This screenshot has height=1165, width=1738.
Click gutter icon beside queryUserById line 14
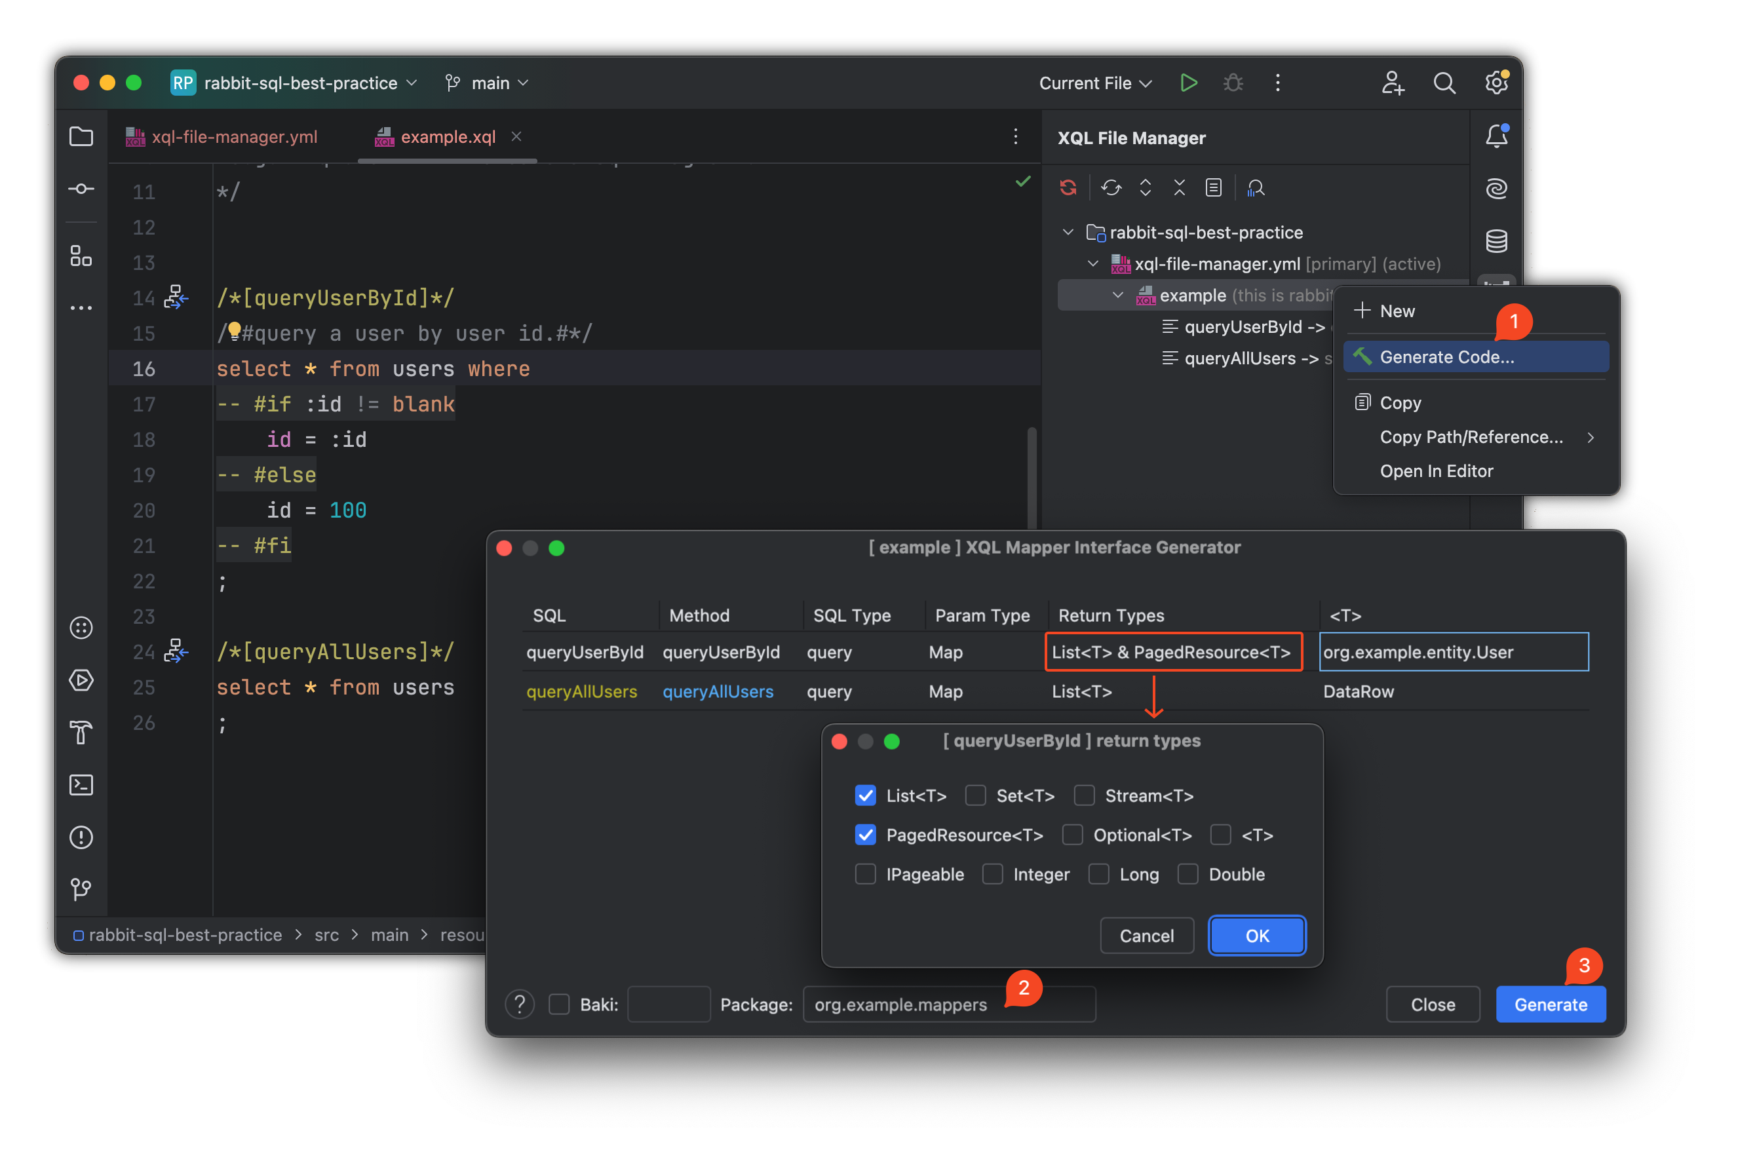[176, 297]
